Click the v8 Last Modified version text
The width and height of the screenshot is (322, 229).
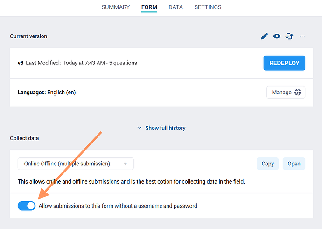click(x=77, y=63)
